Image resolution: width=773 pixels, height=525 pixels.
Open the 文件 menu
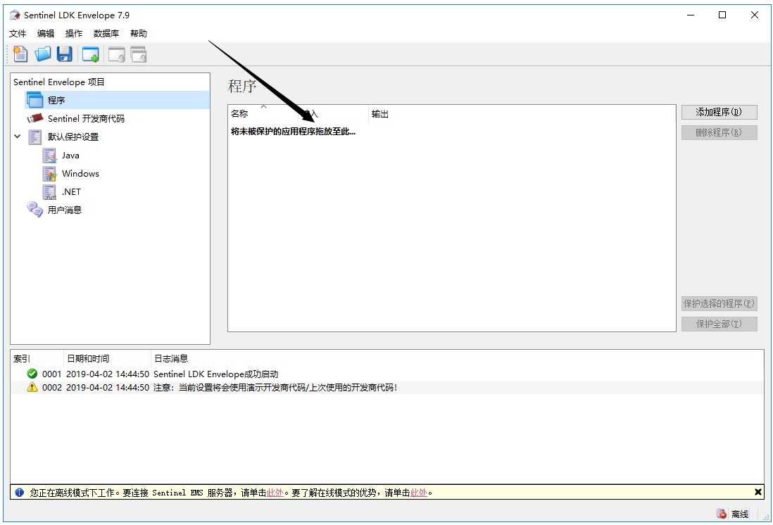click(18, 34)
